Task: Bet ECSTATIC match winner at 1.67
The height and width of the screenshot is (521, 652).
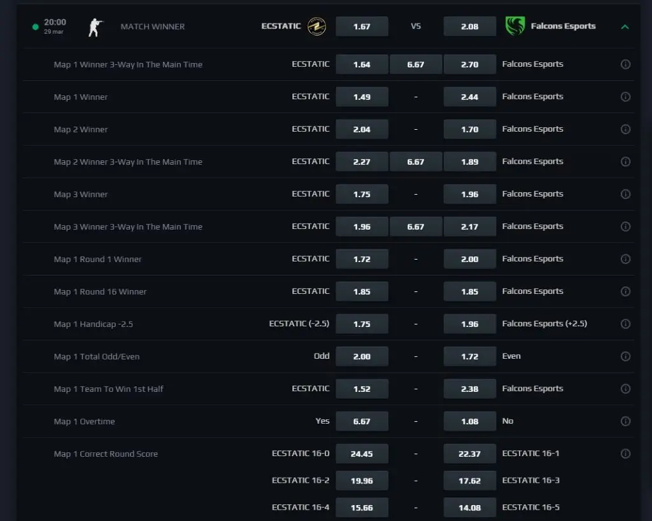Action: [362, 27]
